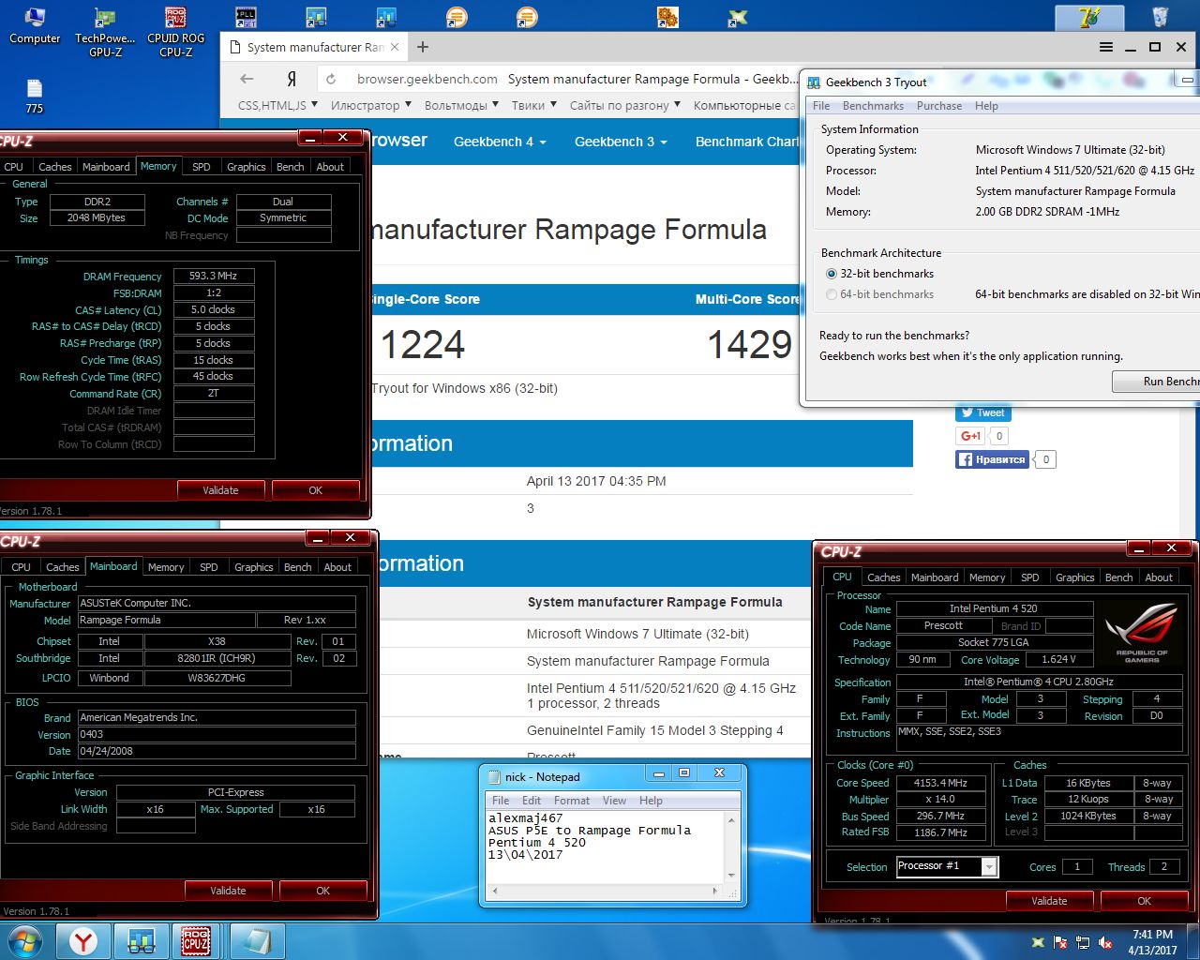Open View menu in Notepad

pyautogui.click(x=614, y=801)
